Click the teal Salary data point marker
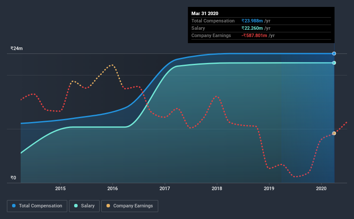Image resolution: width=354 pixels, height=219 pixels. point(334,63)
